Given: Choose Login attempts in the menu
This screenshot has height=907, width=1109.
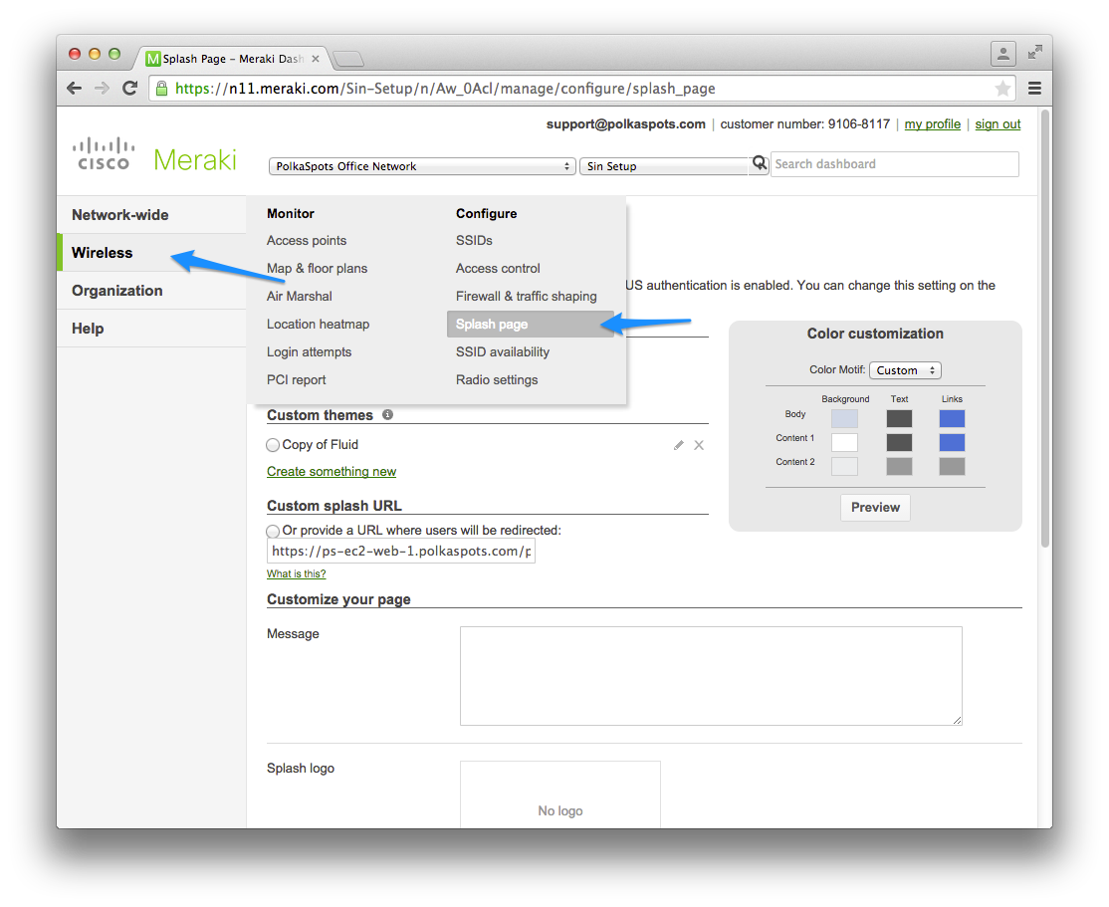Looking at the screenshot, I should point(309,352).
